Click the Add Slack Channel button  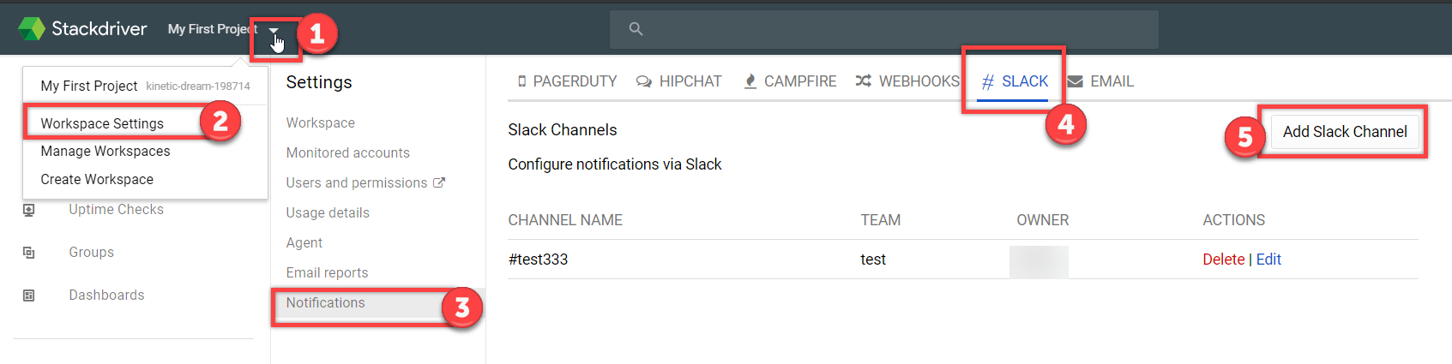click(x=1345, y=132)
